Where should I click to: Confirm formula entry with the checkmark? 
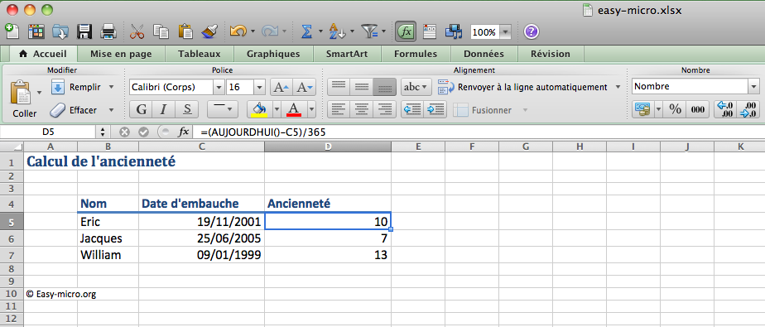click(143, 132)
